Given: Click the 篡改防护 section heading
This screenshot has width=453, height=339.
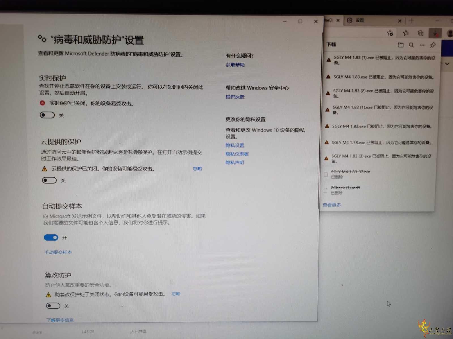Looking at the screenshot, I should (x=58, y=275).
